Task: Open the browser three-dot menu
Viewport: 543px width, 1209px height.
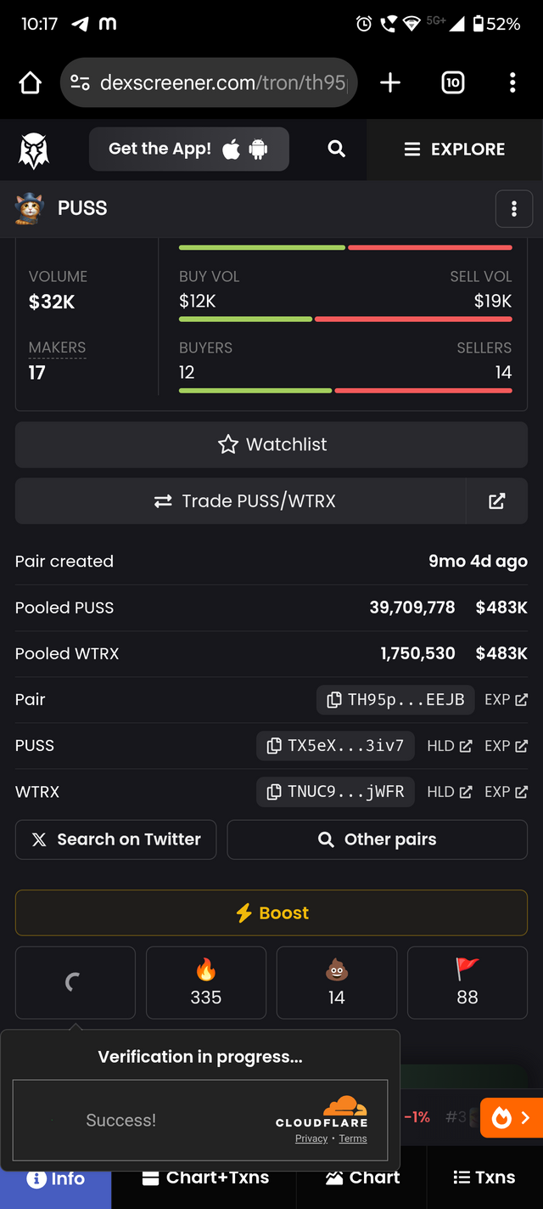Action: point(512,82)
